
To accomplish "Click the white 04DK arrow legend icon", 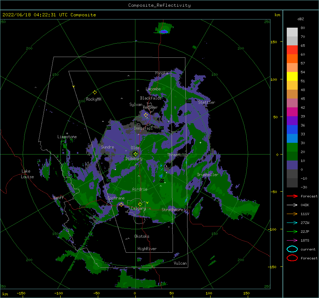I will tap(292, 205).
